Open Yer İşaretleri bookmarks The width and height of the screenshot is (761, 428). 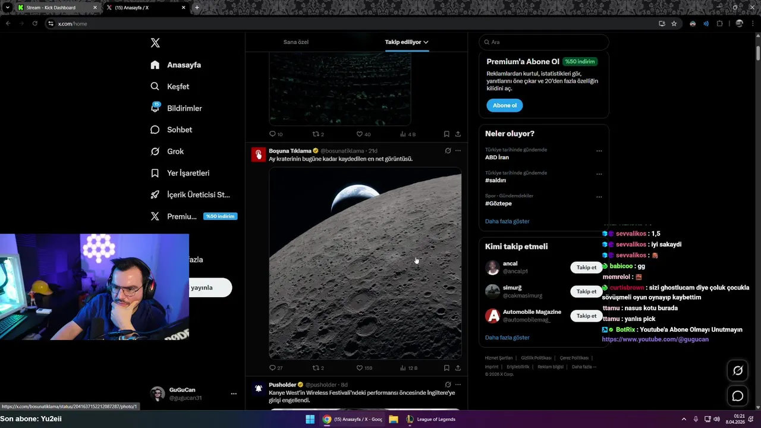(180, 173)
